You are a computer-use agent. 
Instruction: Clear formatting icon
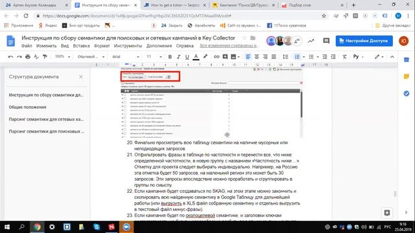[x=344, y=57]
